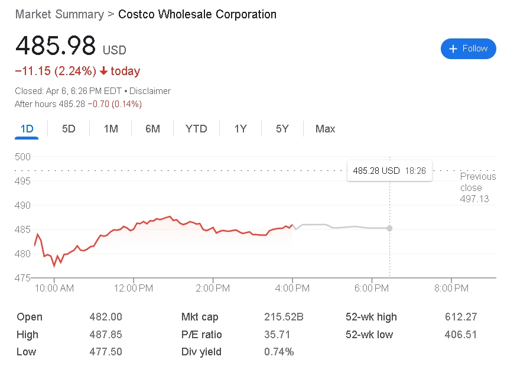The width and height of the screenshot is (530, 366).
Task: Click the gray data point at 18:26
Action: pyautogui.click(x=389, y=228)
